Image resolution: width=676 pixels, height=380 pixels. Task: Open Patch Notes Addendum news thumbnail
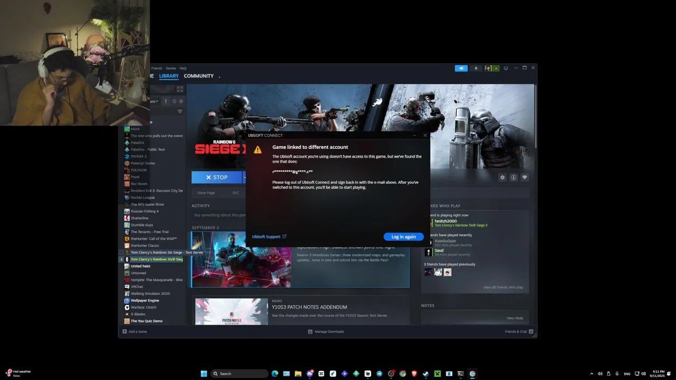pyautogui.click(x=231, y=311)
